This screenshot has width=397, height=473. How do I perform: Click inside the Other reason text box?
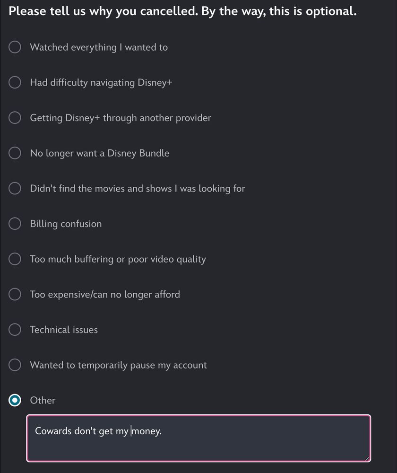click(198, 438)
